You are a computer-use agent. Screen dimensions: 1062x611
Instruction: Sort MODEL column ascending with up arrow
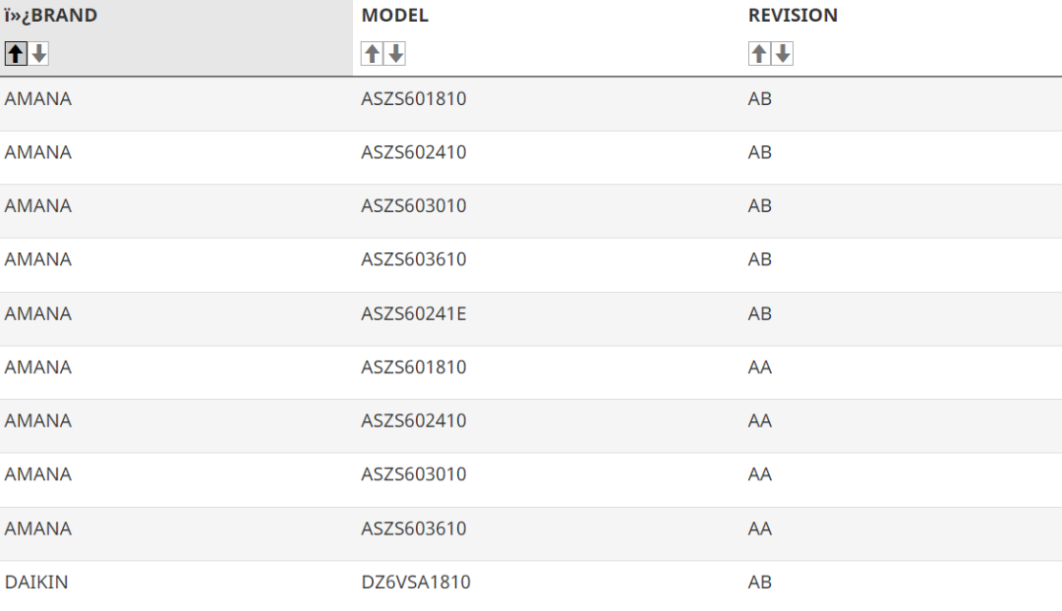click(372, 53)
